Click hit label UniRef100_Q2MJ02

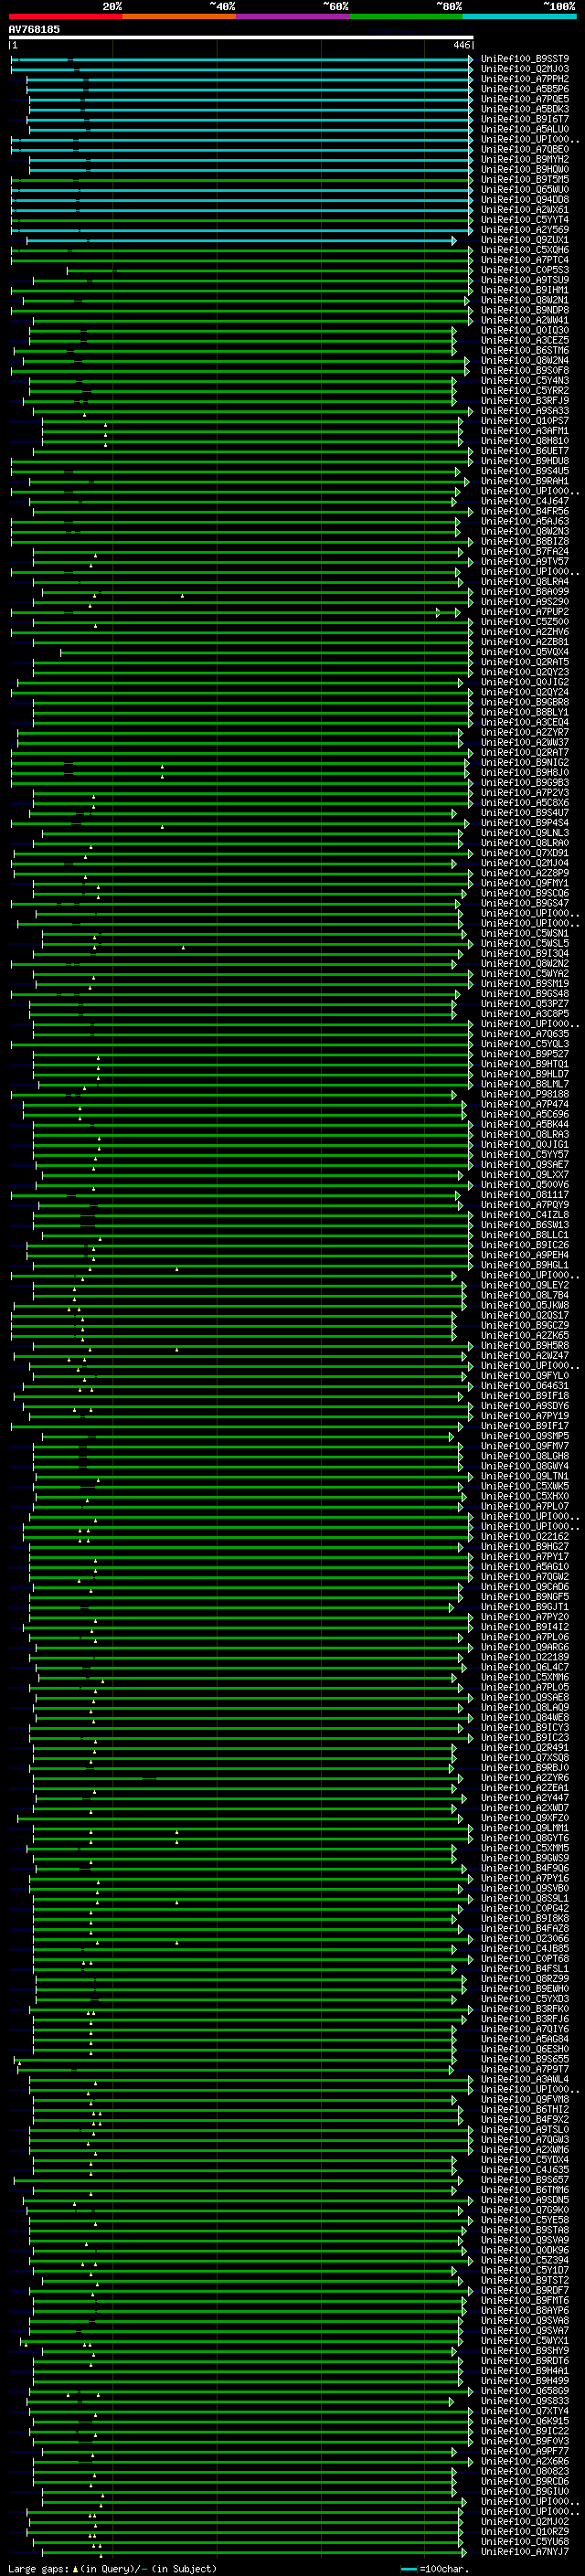(525, 2521)
